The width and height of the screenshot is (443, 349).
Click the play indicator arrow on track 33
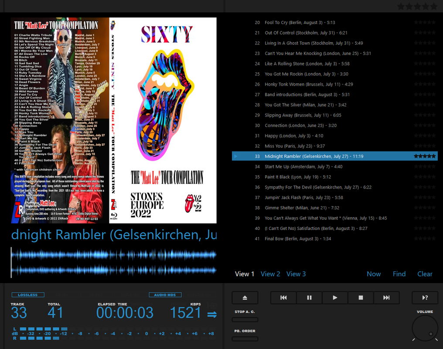pyautogui.click(x=236, y=156)
